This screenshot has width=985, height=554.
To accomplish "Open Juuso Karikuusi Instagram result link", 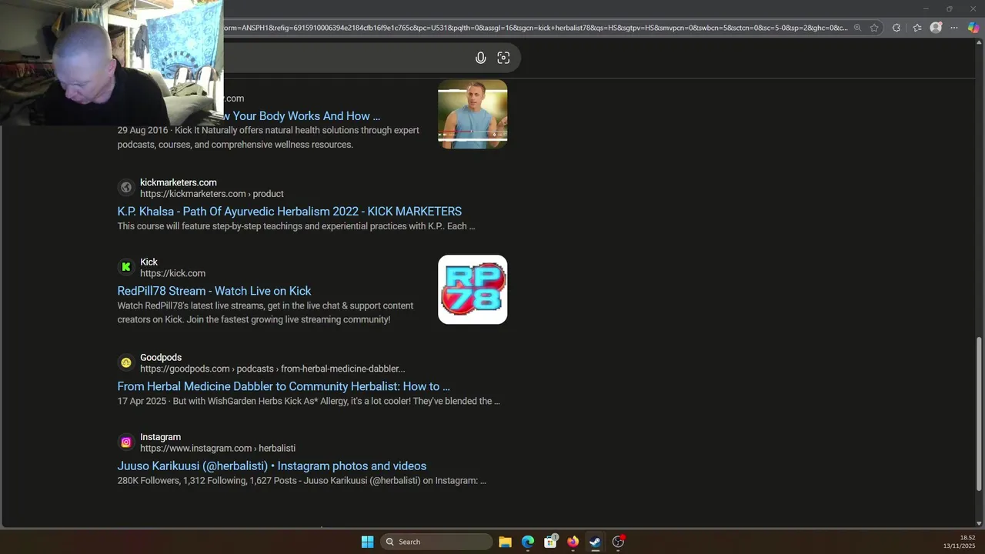I will pos(272,466).
